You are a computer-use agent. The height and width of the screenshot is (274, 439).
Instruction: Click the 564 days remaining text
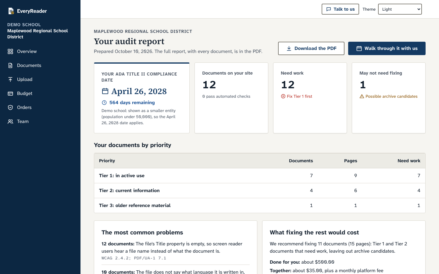pos(132,103)
